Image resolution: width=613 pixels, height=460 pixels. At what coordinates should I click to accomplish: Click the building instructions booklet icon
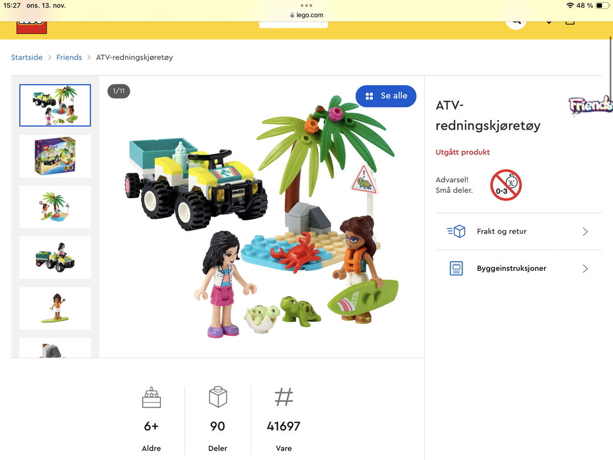456,268
